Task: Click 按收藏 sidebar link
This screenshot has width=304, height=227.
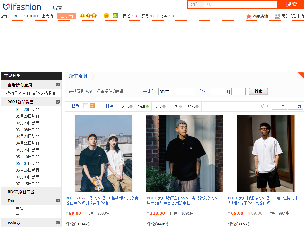Action: click(x=50, y=93)
